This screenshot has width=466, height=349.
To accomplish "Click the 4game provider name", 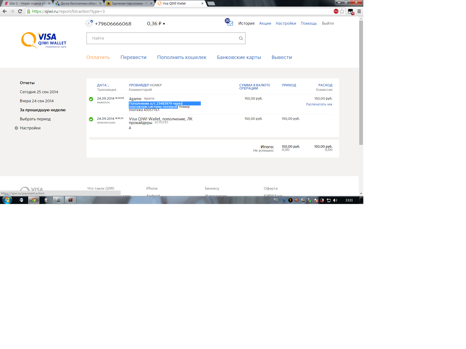I will 135,99.
